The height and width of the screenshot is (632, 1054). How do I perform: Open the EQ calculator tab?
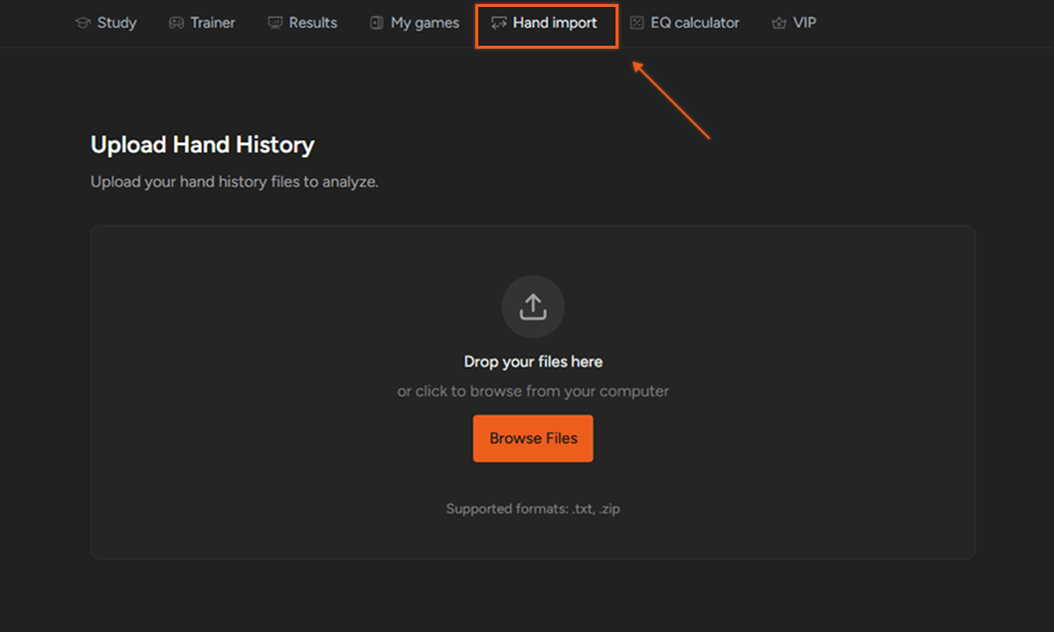684,23
